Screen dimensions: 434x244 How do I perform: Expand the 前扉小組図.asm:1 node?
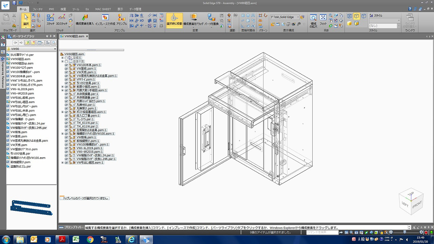(62, 87)
